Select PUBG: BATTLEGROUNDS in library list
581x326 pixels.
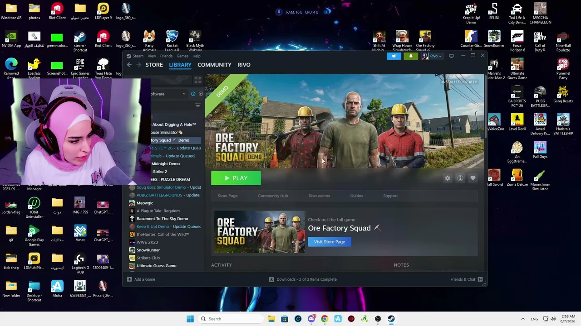click(x=164, y=195)
